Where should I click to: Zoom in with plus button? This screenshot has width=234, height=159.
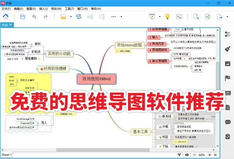[x=210, y=155]
